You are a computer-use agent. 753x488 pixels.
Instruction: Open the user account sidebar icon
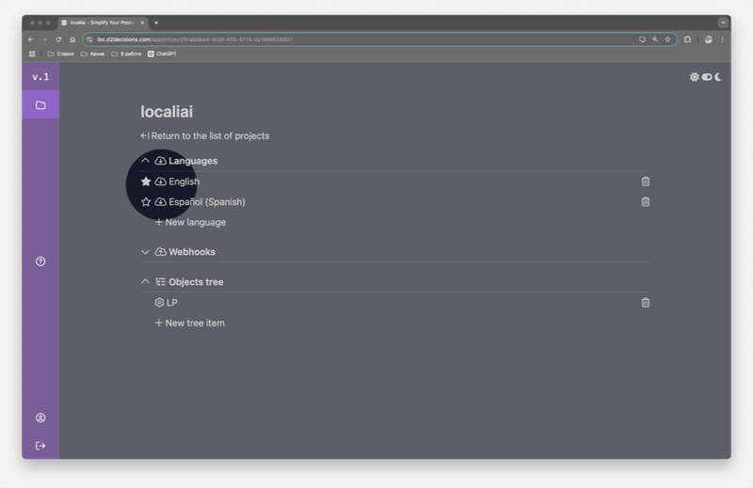[x=40, y=417]
